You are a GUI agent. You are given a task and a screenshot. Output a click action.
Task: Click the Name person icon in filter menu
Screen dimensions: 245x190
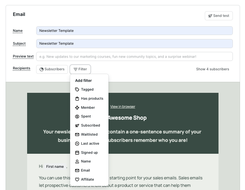[77, 162]
